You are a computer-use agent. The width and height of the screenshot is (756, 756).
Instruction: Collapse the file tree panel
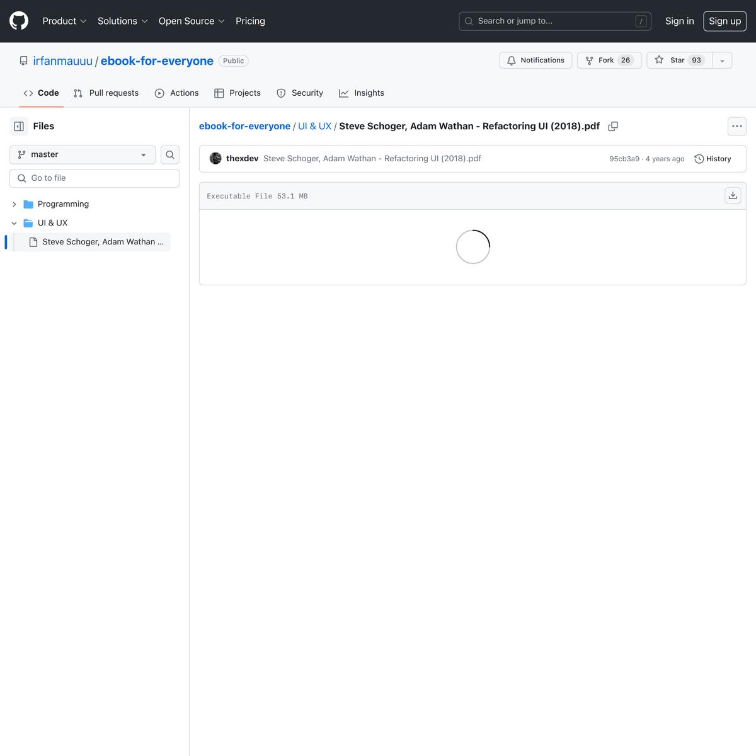(x=19, y=126)
